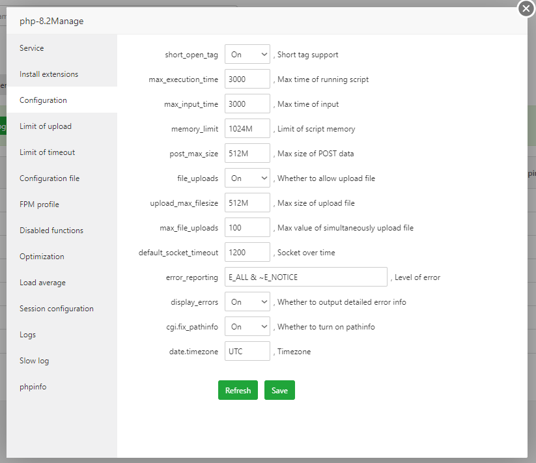Open the Disabled functions tab

[x=51, y=231]
